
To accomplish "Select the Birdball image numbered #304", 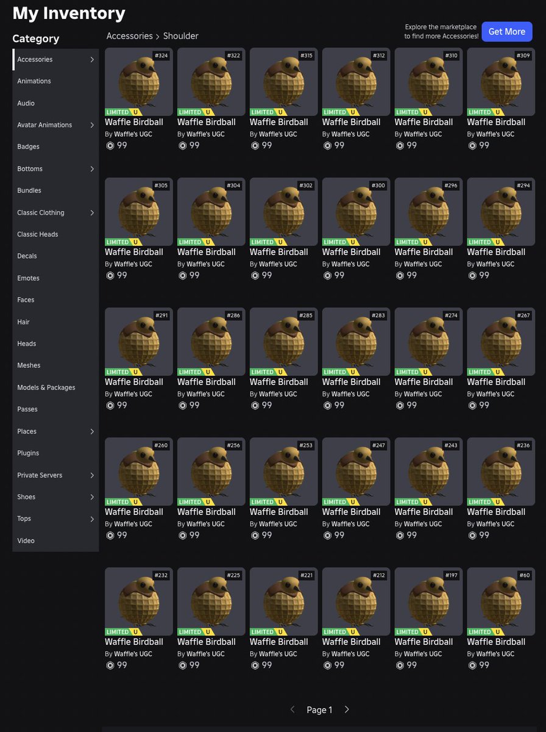I will 211,212.
